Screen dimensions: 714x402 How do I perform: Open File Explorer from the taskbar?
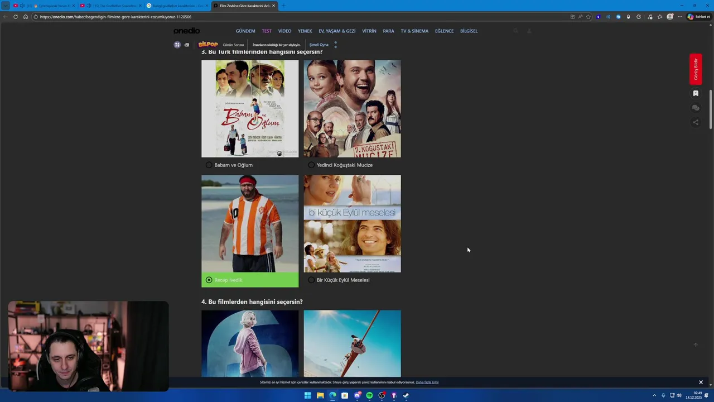click(x=320, y=395)
